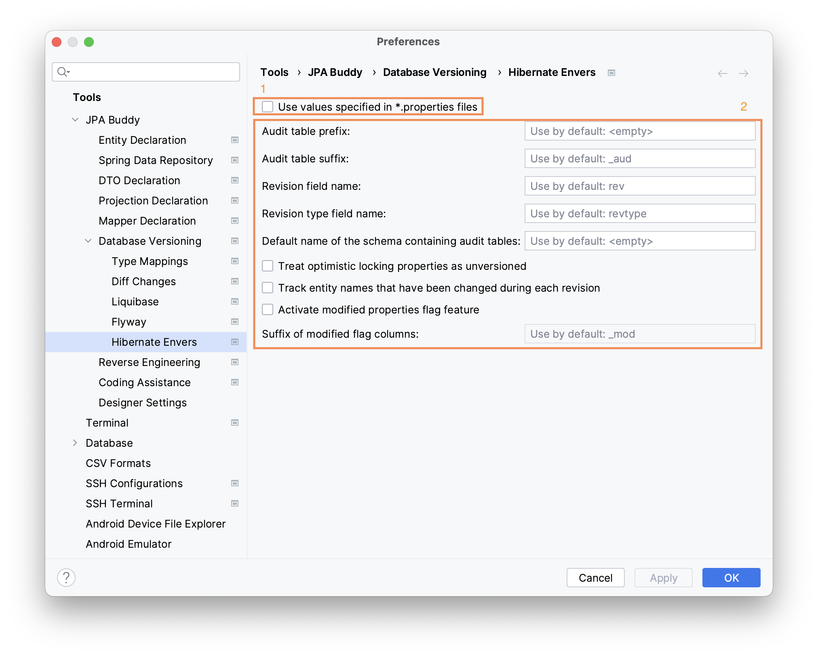Click JPA Buddy in the breadcrumb
818x656 pixels.
click(335, 72)
